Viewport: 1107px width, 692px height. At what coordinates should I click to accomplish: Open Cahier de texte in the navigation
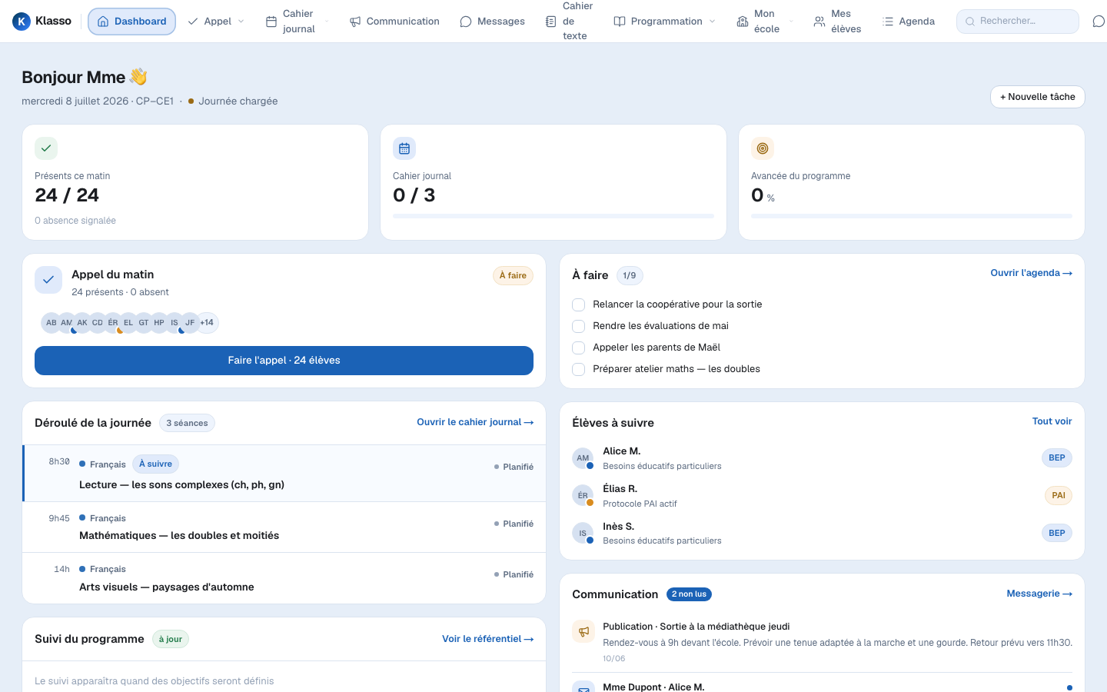pyautogui.click(x=569, y=22)
